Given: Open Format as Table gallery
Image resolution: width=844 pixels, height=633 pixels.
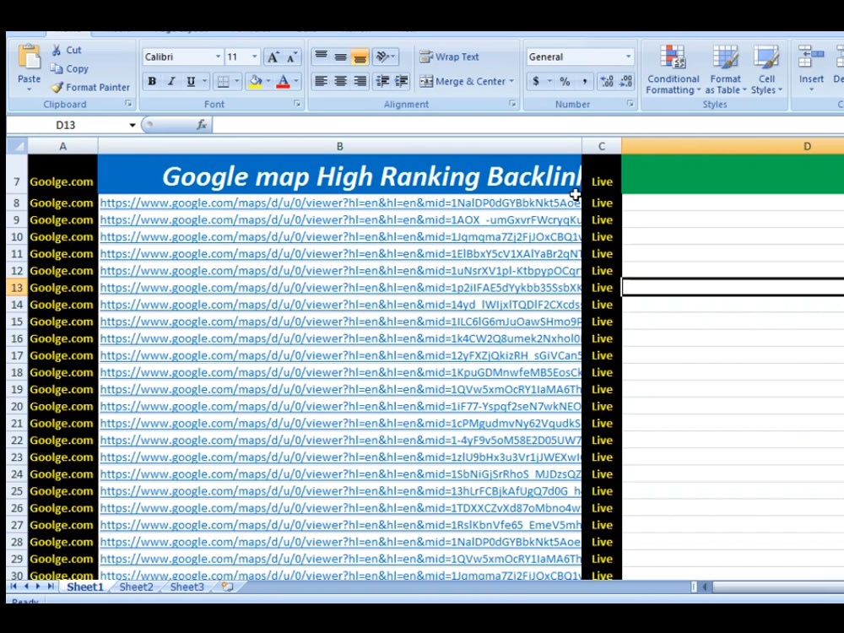Looking at the screenshot, I should click(x=726, y=69).
